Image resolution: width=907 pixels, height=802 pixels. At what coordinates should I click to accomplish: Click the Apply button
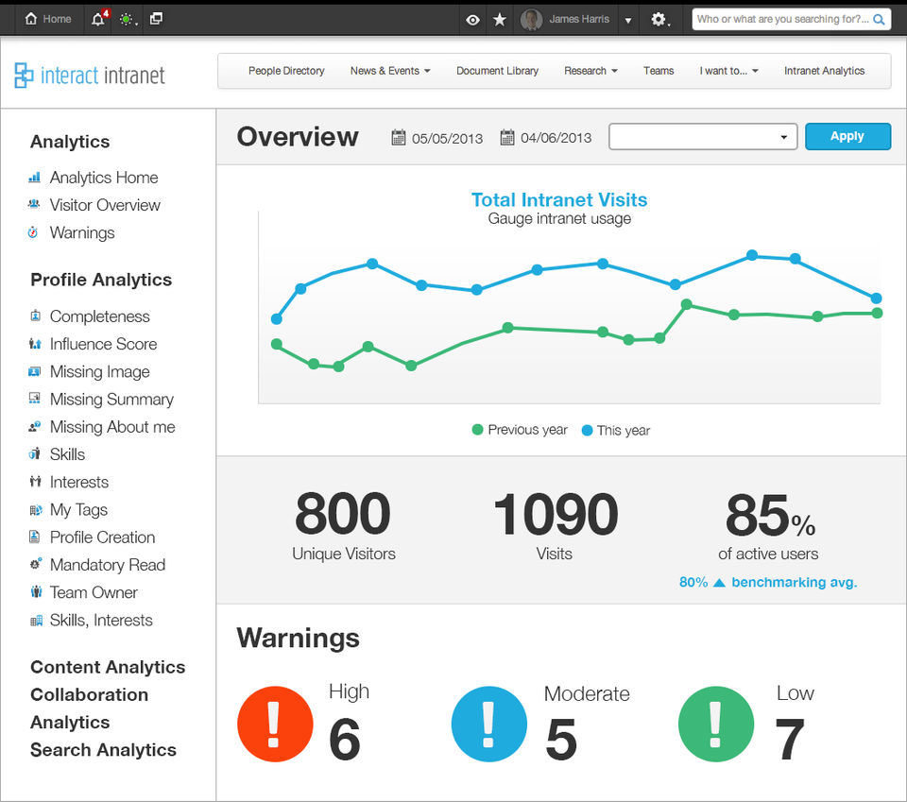click(x=847, y=136)
